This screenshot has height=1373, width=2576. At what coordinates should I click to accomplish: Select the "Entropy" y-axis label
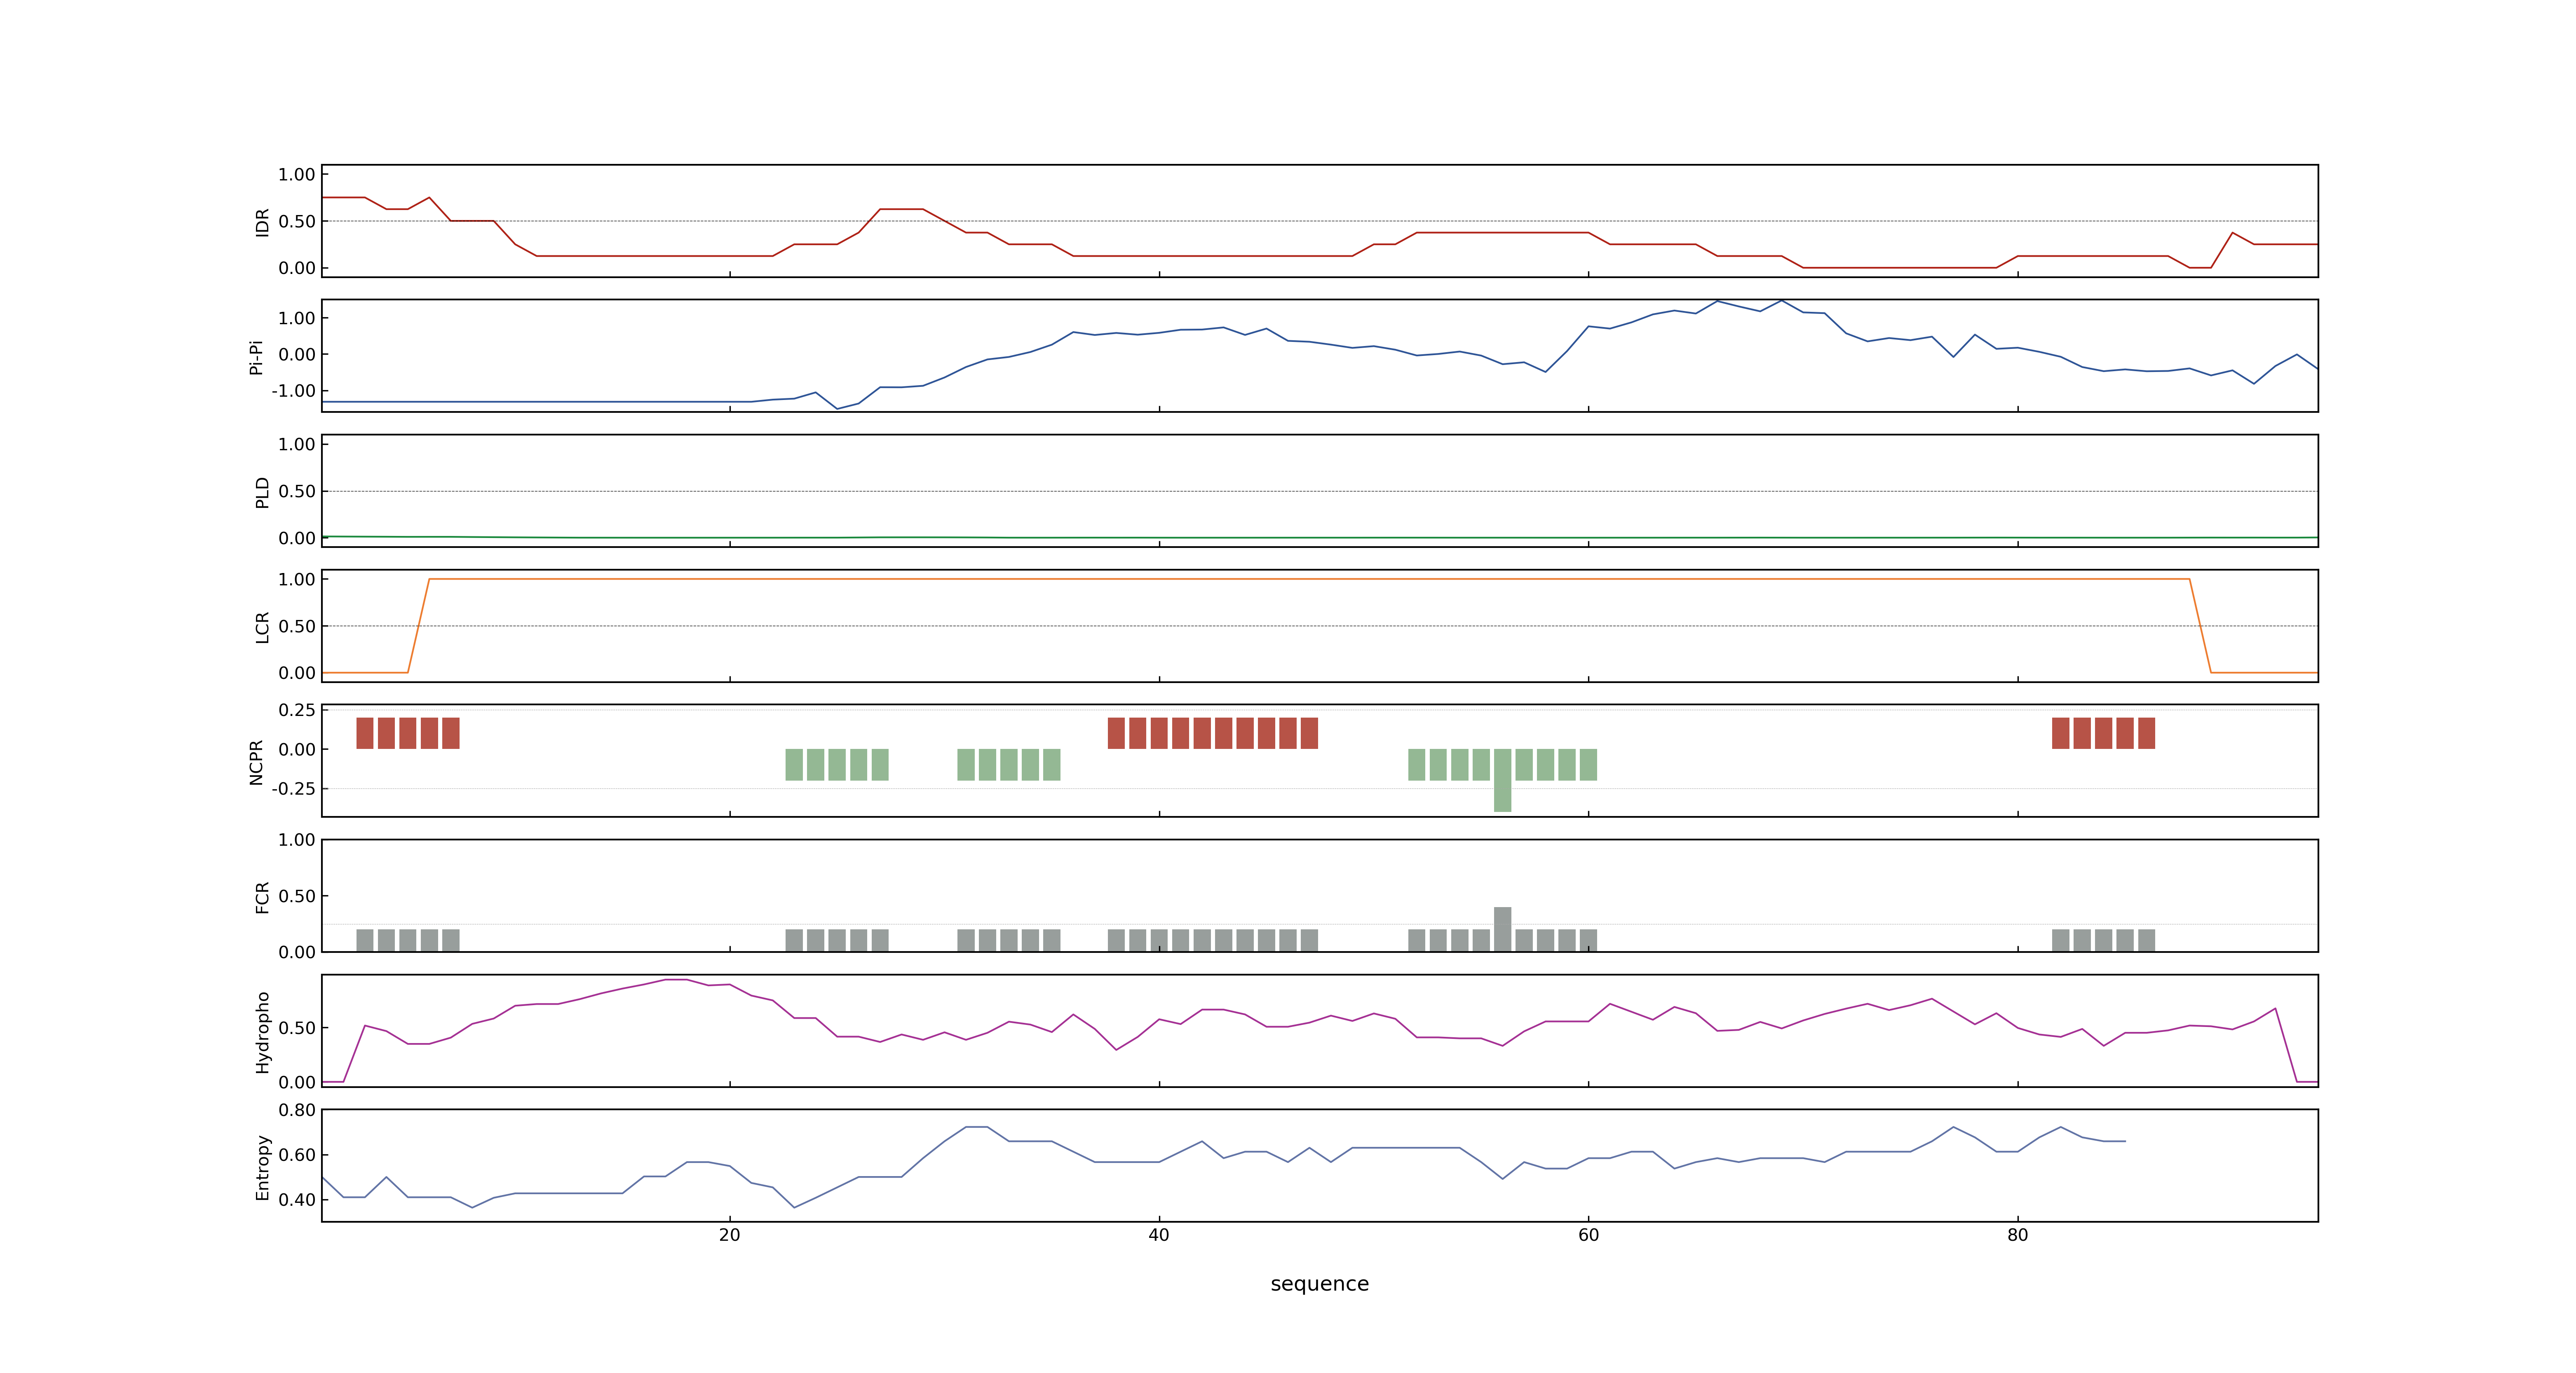point(262,1167)
